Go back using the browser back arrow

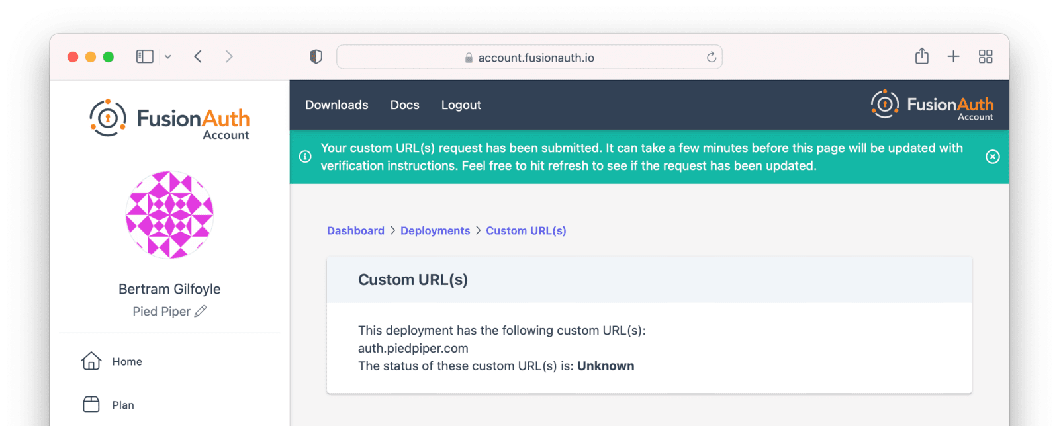click(198, 57)
